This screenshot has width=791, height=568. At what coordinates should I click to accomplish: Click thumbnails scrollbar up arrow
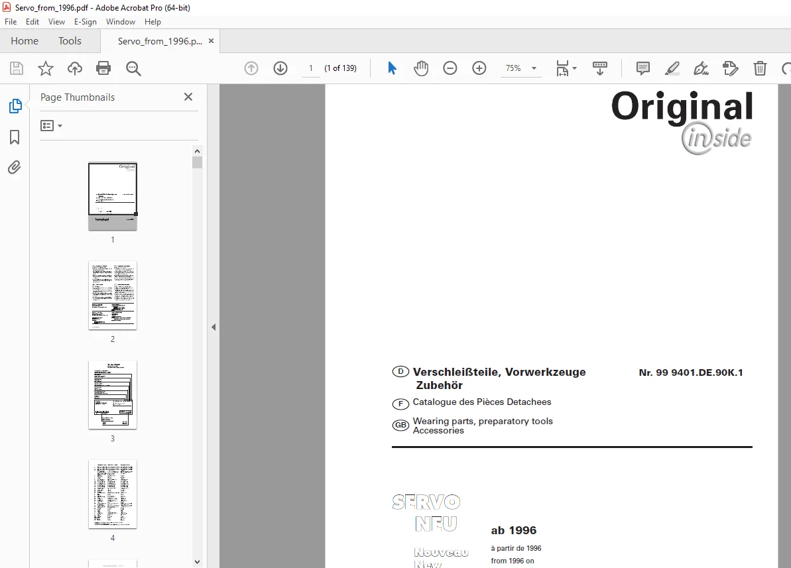point(197,151)
